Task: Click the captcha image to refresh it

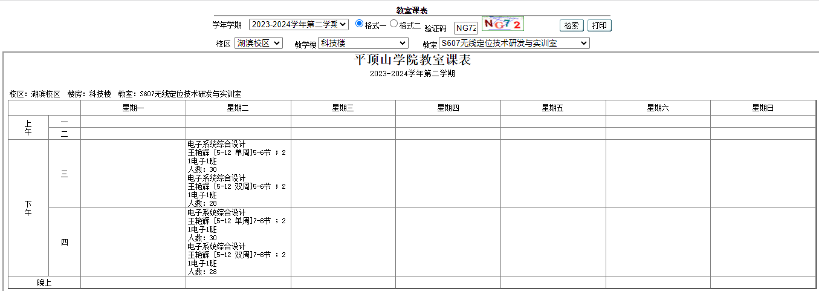Action: (x=502, y=24)
